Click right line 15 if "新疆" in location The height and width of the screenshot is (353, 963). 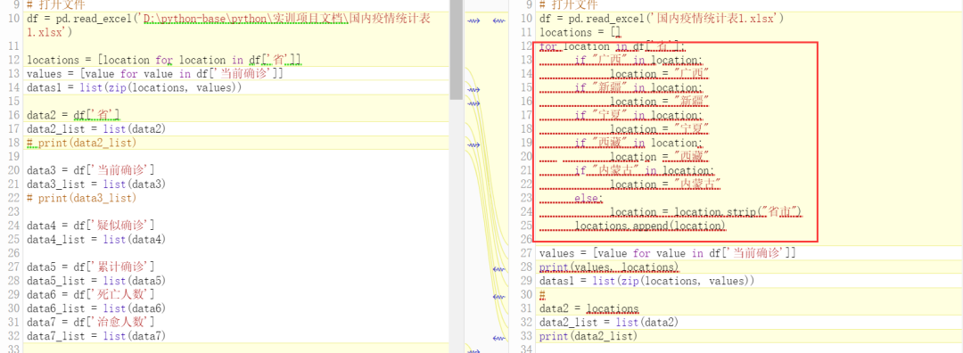[638, 87]
